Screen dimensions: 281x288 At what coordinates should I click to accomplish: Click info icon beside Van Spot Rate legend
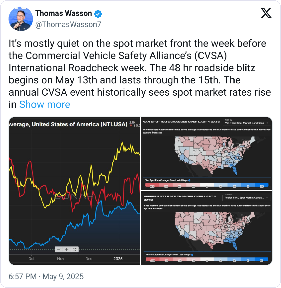coord(189,180)
